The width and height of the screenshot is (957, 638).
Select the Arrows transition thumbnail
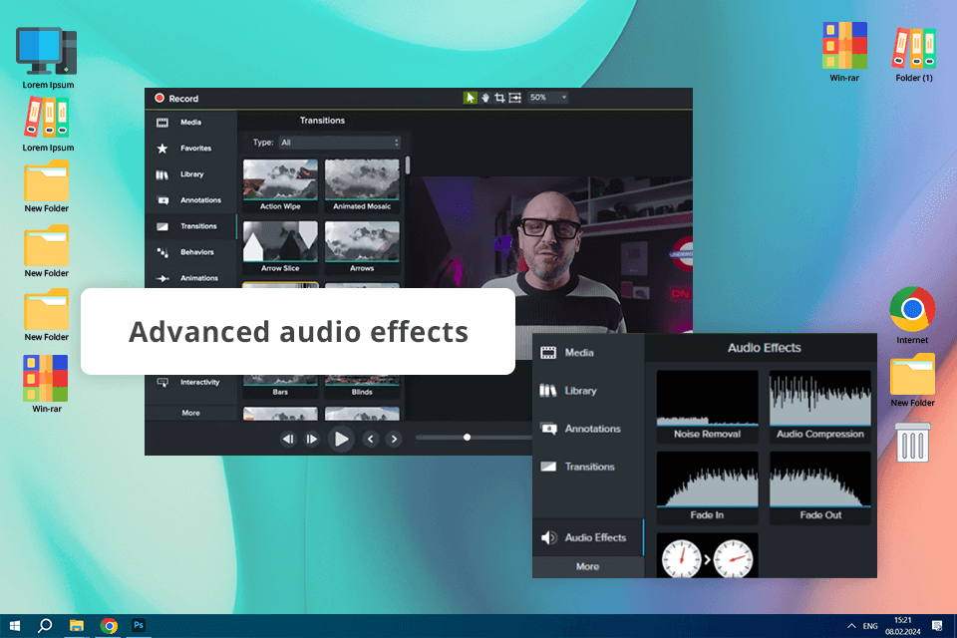tap(362, 247)
